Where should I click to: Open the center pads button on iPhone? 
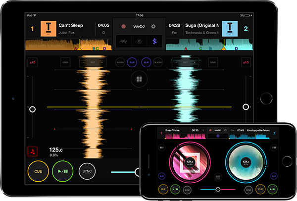(x=218, y=177)
